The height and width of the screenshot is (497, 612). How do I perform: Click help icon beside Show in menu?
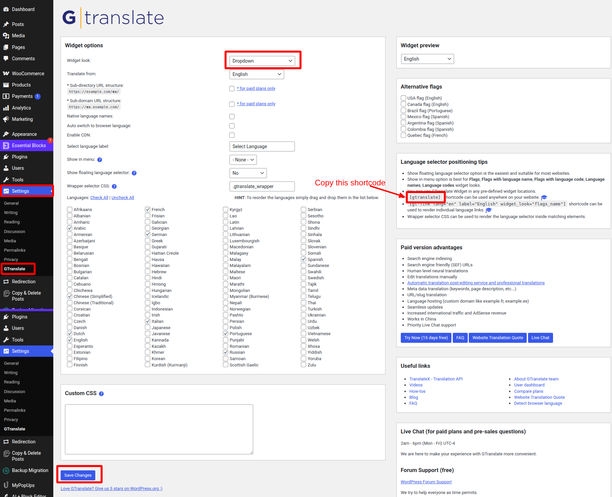pyautogui.click(x=100, y=160)
